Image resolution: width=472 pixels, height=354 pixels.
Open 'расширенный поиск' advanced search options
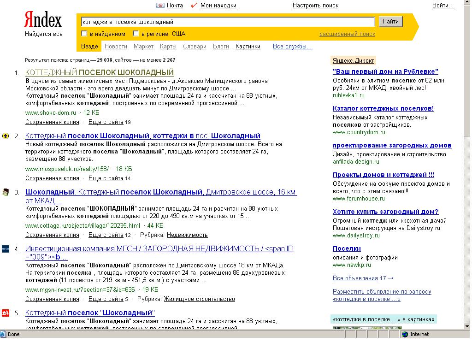coord(347,34)
